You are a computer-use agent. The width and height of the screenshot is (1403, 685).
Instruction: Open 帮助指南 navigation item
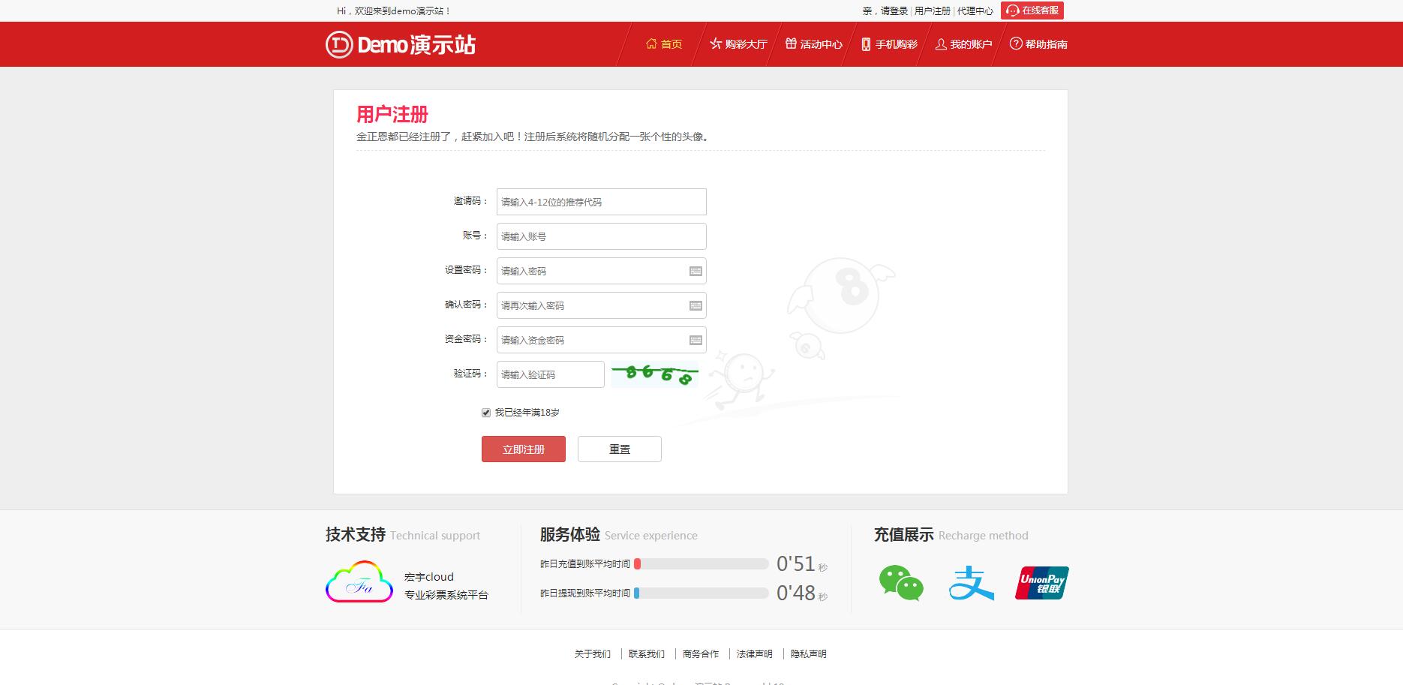coord(1038,44)
